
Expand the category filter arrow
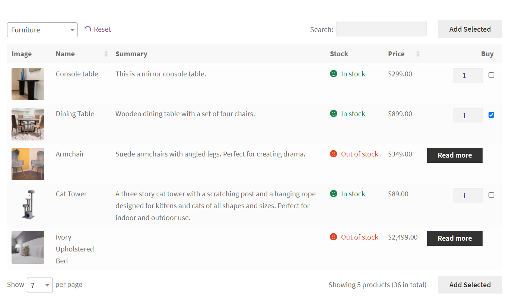(x=72, y=30)
